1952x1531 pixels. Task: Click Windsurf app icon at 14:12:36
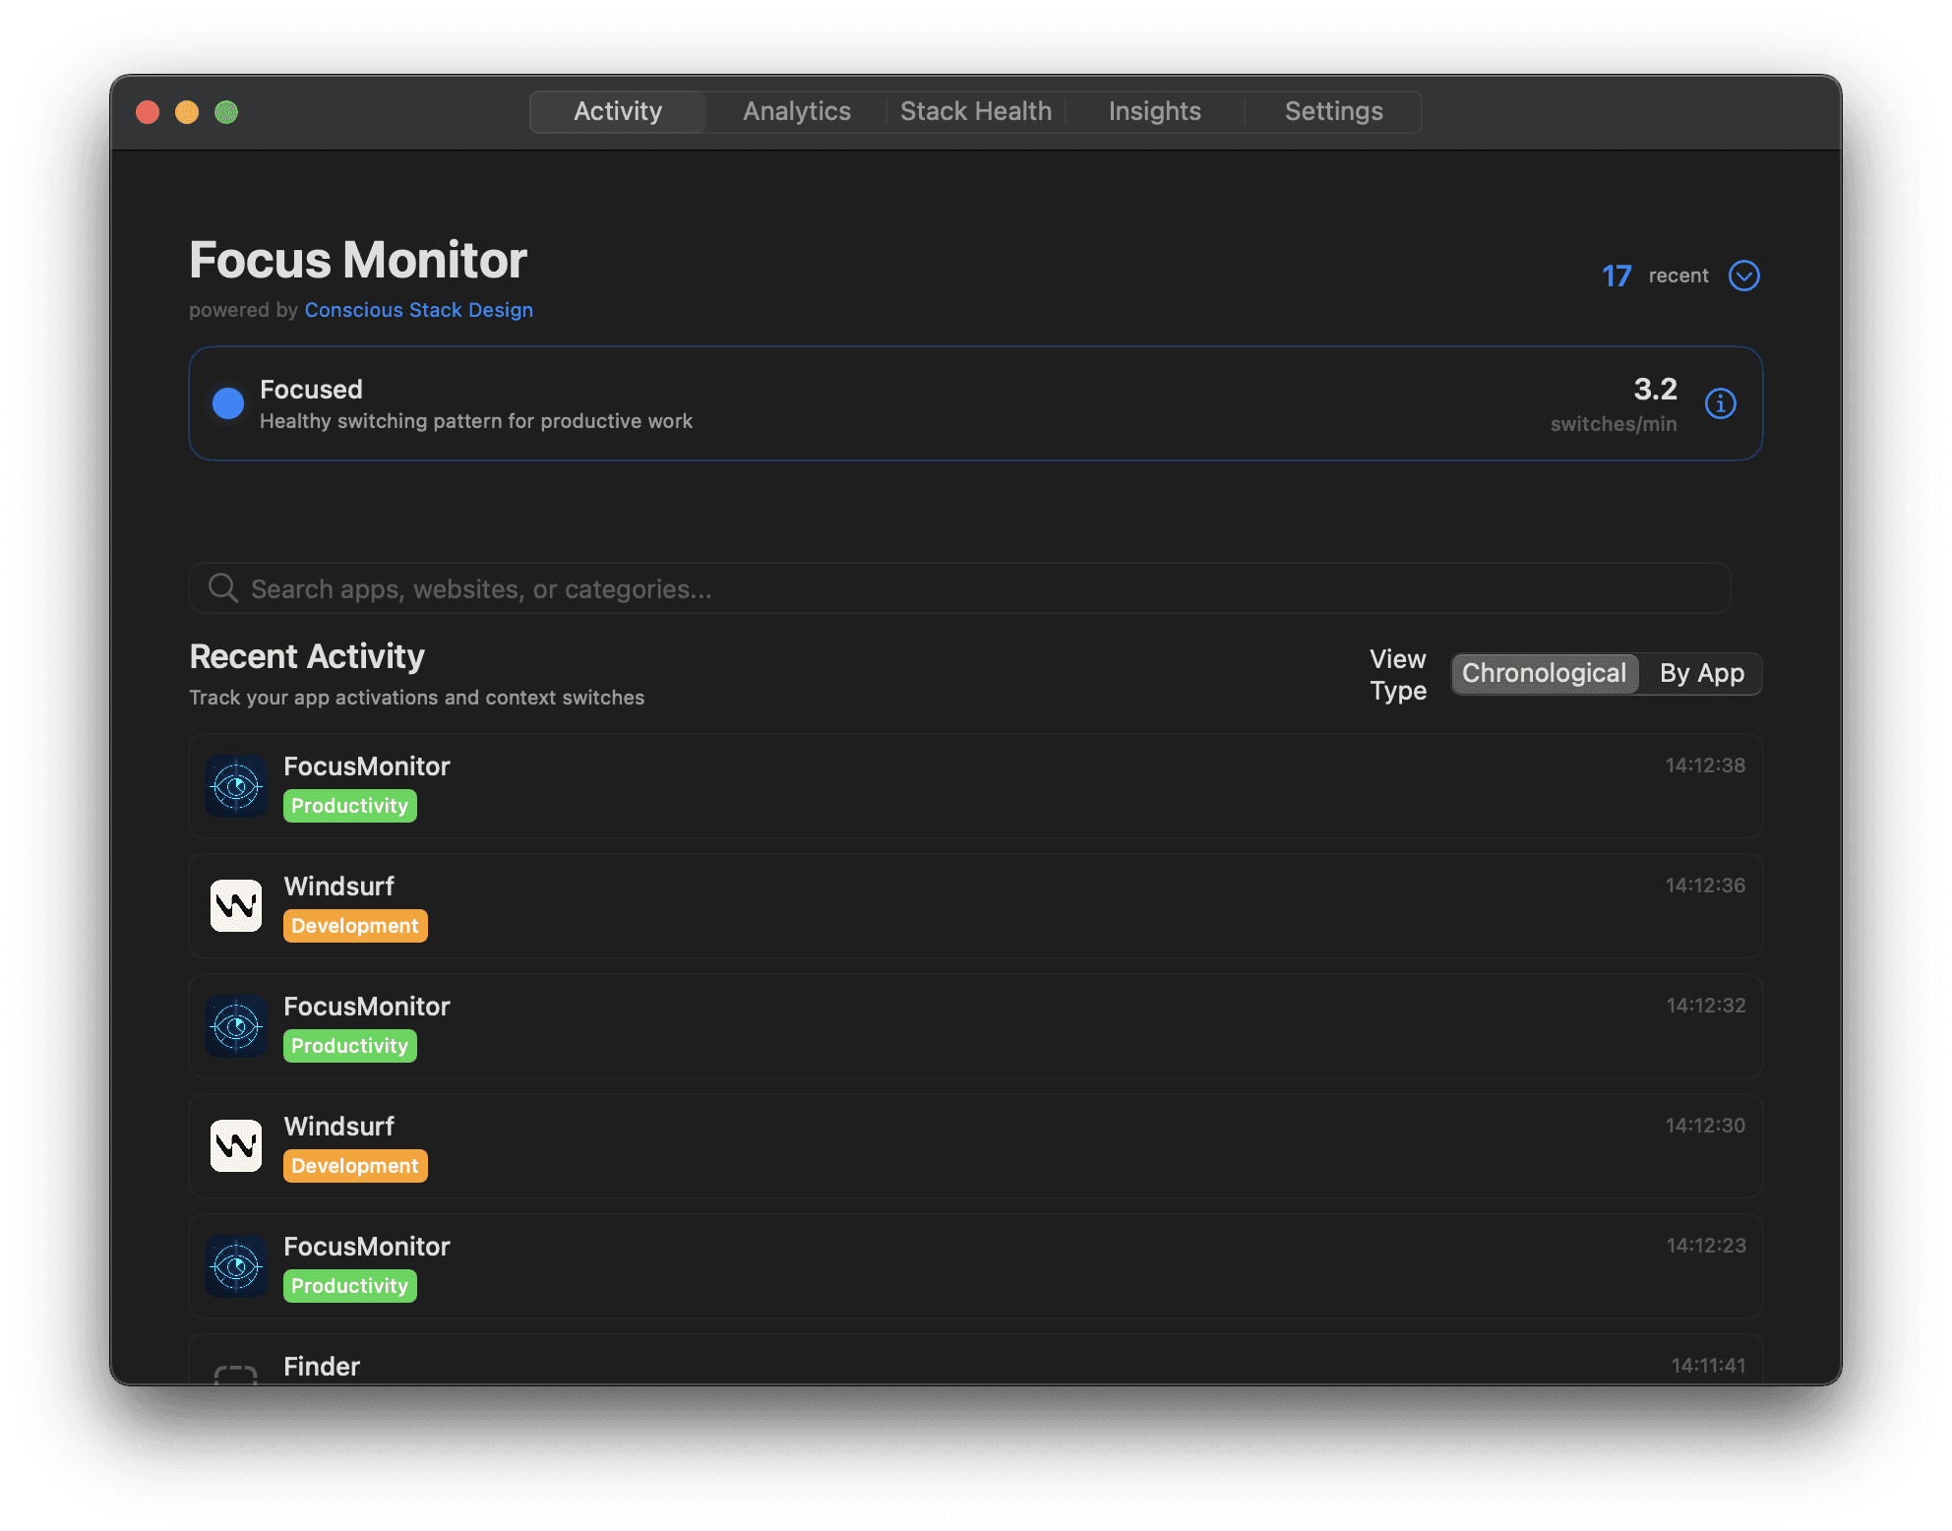[x=236, y=906]
